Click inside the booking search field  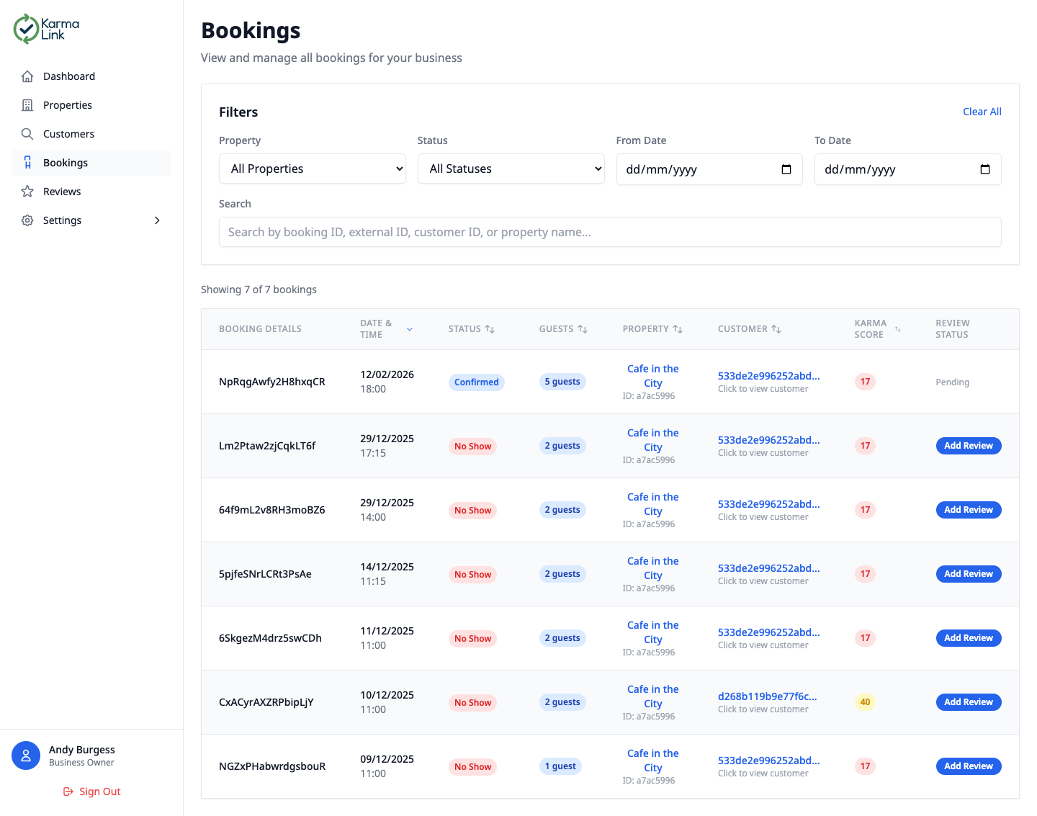610,232
